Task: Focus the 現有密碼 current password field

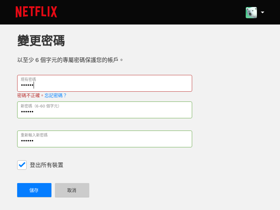Action: 105,83
